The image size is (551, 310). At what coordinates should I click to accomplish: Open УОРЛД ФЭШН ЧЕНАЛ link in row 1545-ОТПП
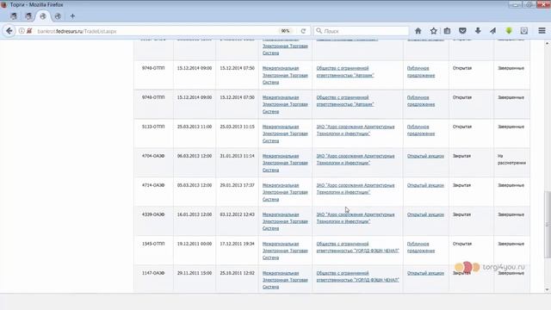pyautogui.click(x=358, y=247)
